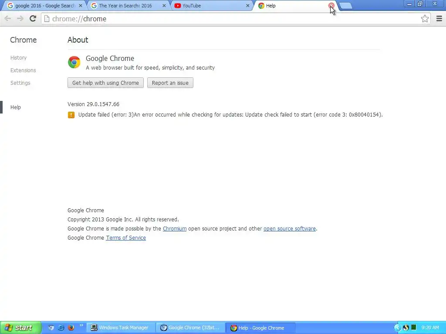Launch Internet Explorer from quick launch

[x=61, y=327]
